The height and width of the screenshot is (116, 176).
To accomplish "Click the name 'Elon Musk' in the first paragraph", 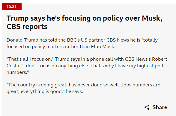I will click(x=103, y=47).
